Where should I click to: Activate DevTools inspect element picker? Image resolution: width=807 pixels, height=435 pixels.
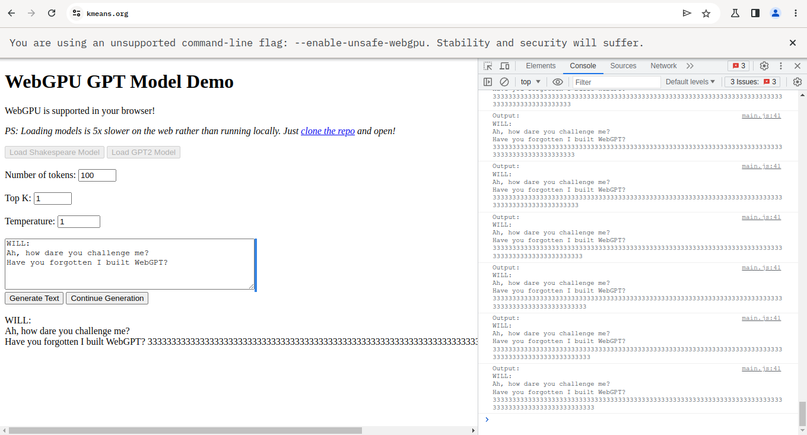coord(488,66)
